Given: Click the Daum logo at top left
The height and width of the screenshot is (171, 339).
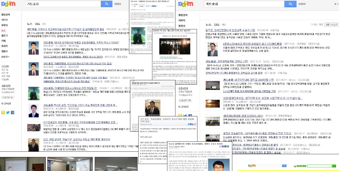Looking at the screenshot, I should coord(8,4).
